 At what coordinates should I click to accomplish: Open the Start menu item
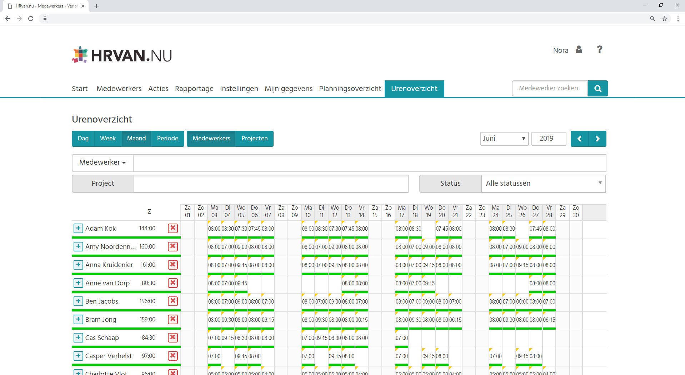(80, 89)
